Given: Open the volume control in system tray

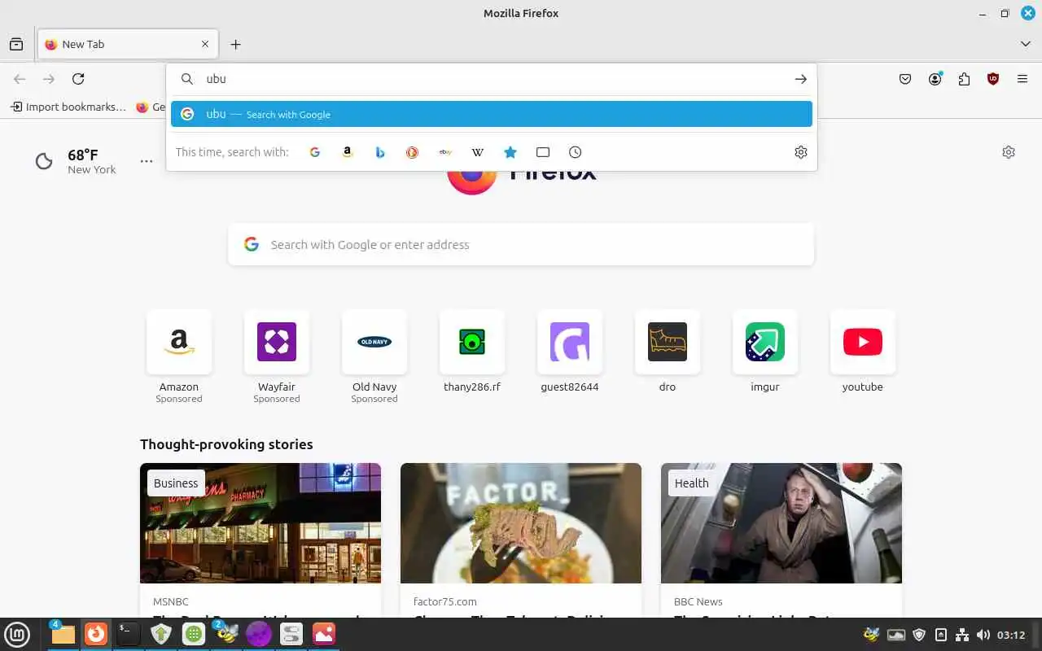Looking at the screenshot, I should click(x=983, y=635).
